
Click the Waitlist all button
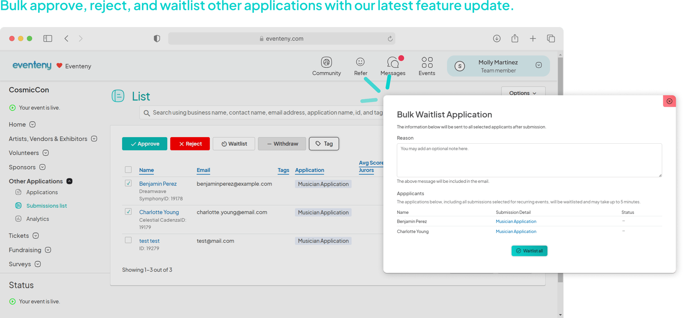529,251
